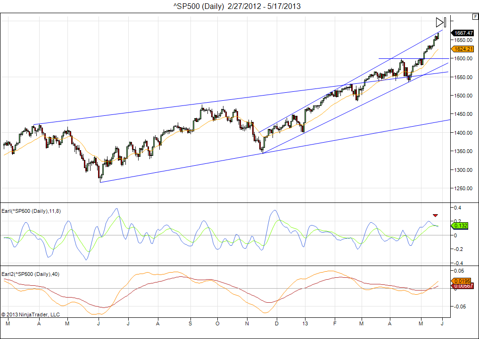
Task: Select the Earl2(^SP500 (Daily),40) indicator label
Action: pos(29,274)
